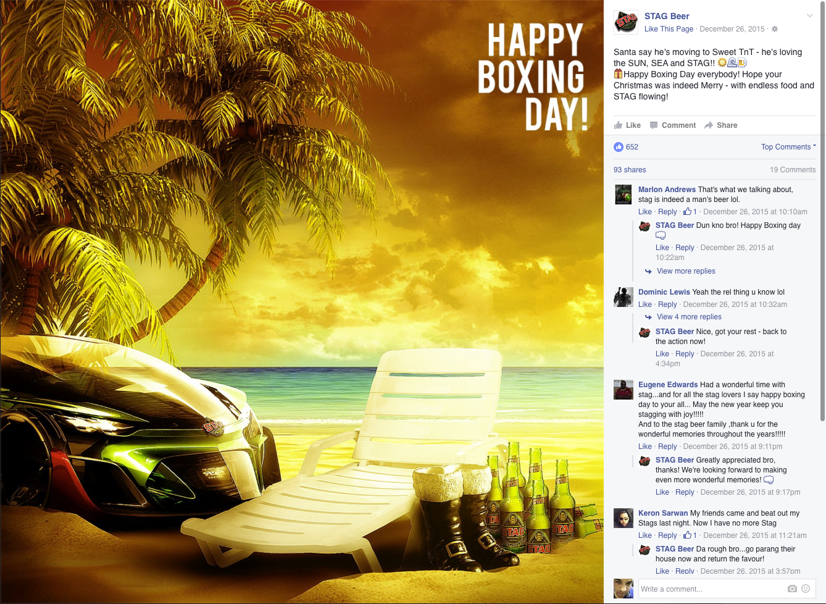Open the Top Comments sorting dropdown

pos(788,147)
